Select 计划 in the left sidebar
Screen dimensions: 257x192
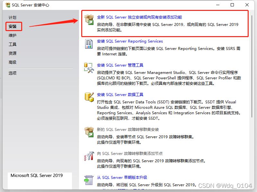(13, 18)
